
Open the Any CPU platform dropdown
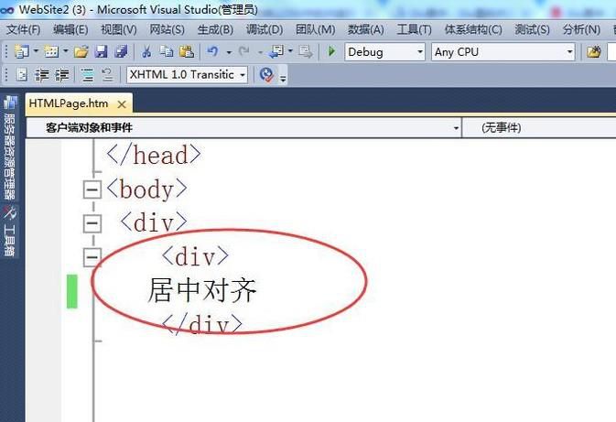(x=503, y=52)
